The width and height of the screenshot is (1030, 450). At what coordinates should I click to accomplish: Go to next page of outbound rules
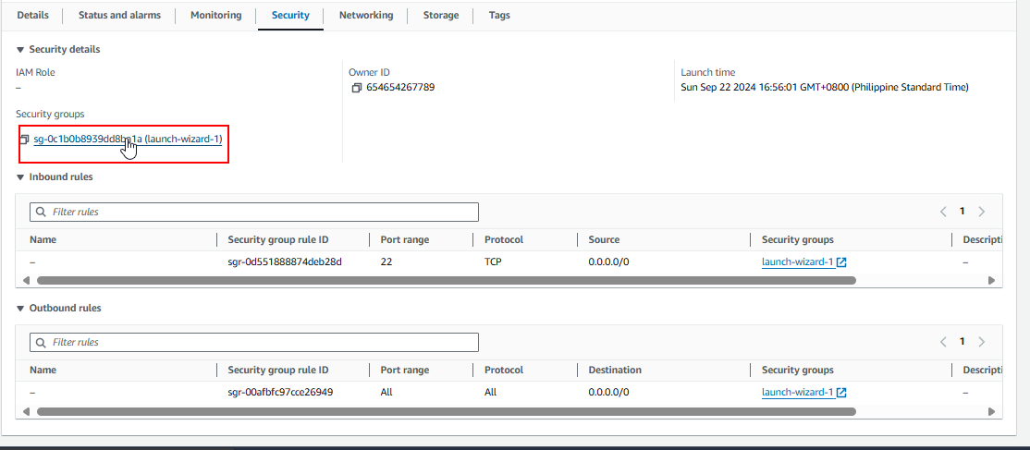tap(981, 342)
